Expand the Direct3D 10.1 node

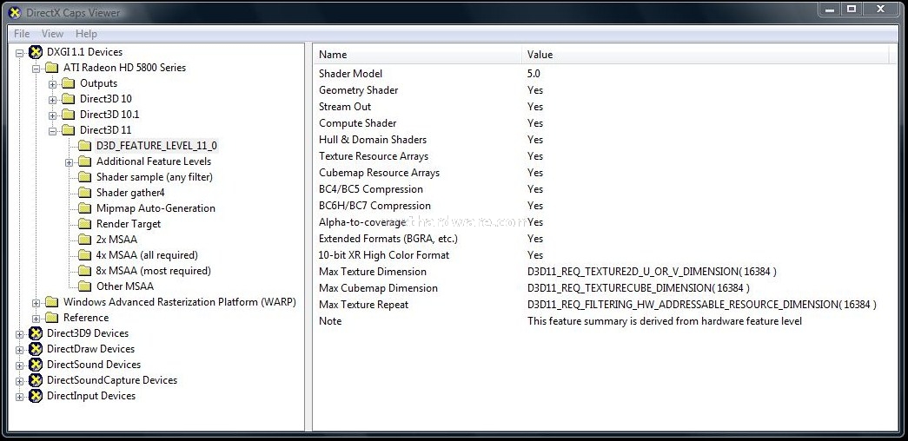pyautogui.click(x=53, y=115)
